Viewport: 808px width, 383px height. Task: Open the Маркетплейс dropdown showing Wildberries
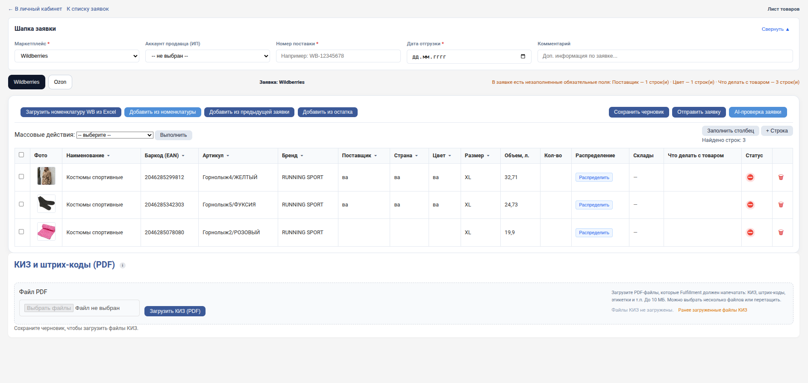pos(77,56)
